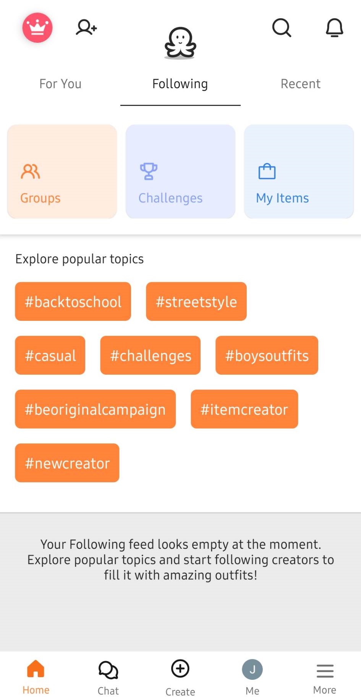Open the Groups card
The image size is (361, 697).
pos(62,171)
